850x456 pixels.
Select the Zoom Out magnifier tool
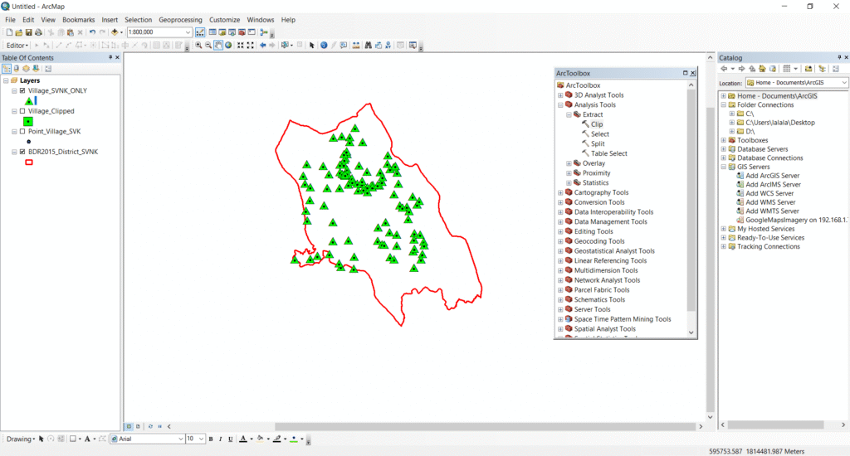(208, 46)
